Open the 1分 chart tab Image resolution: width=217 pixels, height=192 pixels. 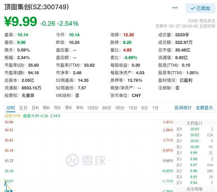click(x=155, y=108)
